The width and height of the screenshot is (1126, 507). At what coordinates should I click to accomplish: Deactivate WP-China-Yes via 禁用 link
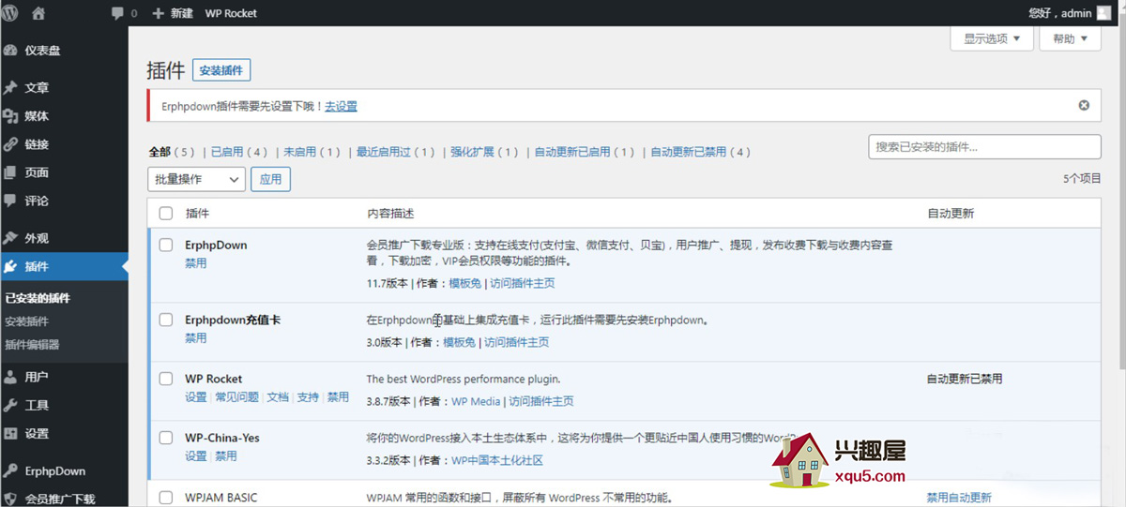pos(226,456)
